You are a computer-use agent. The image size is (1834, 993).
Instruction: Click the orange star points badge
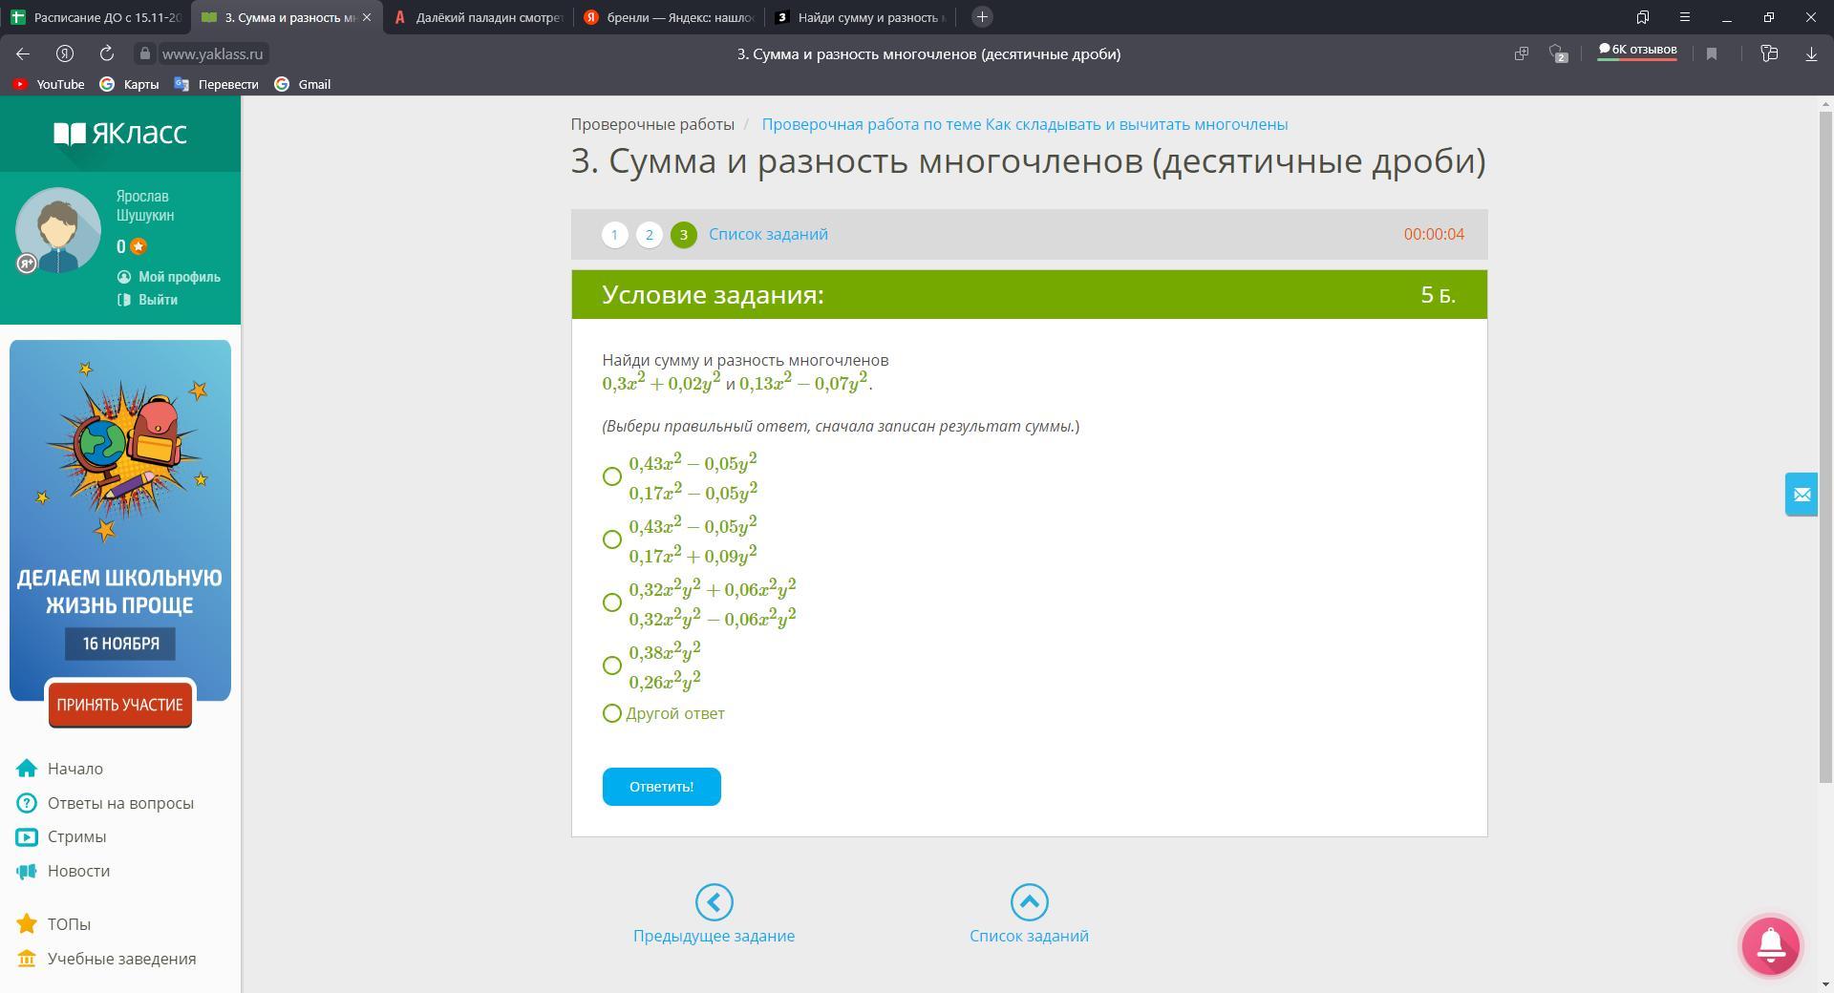point(139,247)
